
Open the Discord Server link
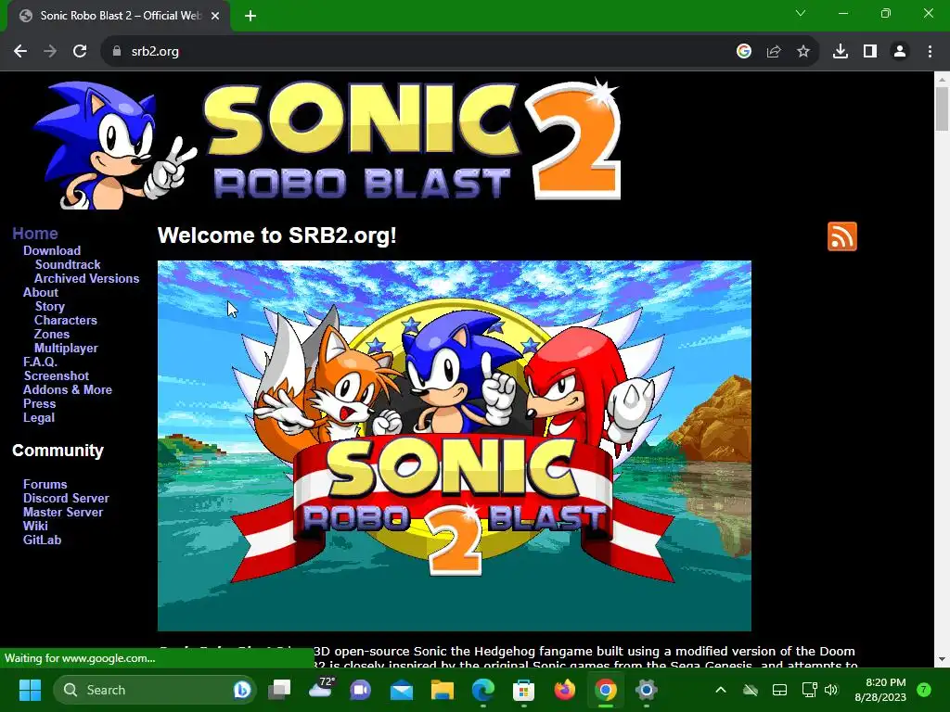click(66, 498)
